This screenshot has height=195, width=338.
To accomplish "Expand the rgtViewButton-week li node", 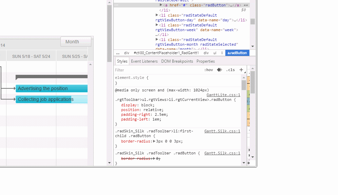I will 157,25.
